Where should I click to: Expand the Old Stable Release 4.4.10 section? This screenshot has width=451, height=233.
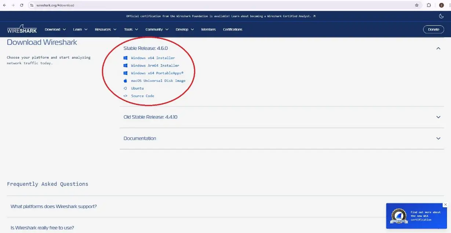[438, 117]
